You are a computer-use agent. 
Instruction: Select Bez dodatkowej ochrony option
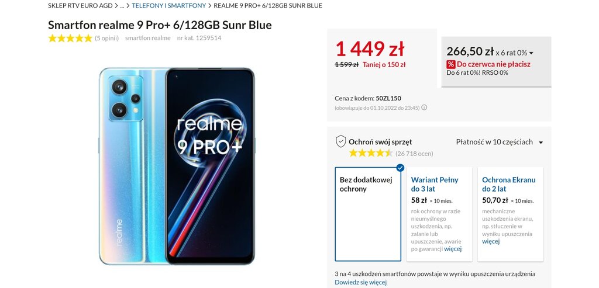(368, 214)
